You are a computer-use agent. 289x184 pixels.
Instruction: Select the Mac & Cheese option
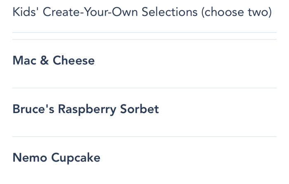(54, 61)
